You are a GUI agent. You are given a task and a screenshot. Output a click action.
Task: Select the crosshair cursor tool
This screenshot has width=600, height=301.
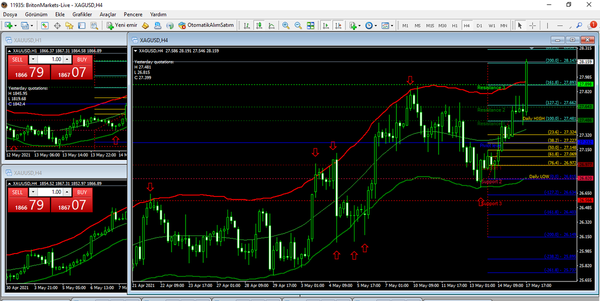(x=532, y=25)
